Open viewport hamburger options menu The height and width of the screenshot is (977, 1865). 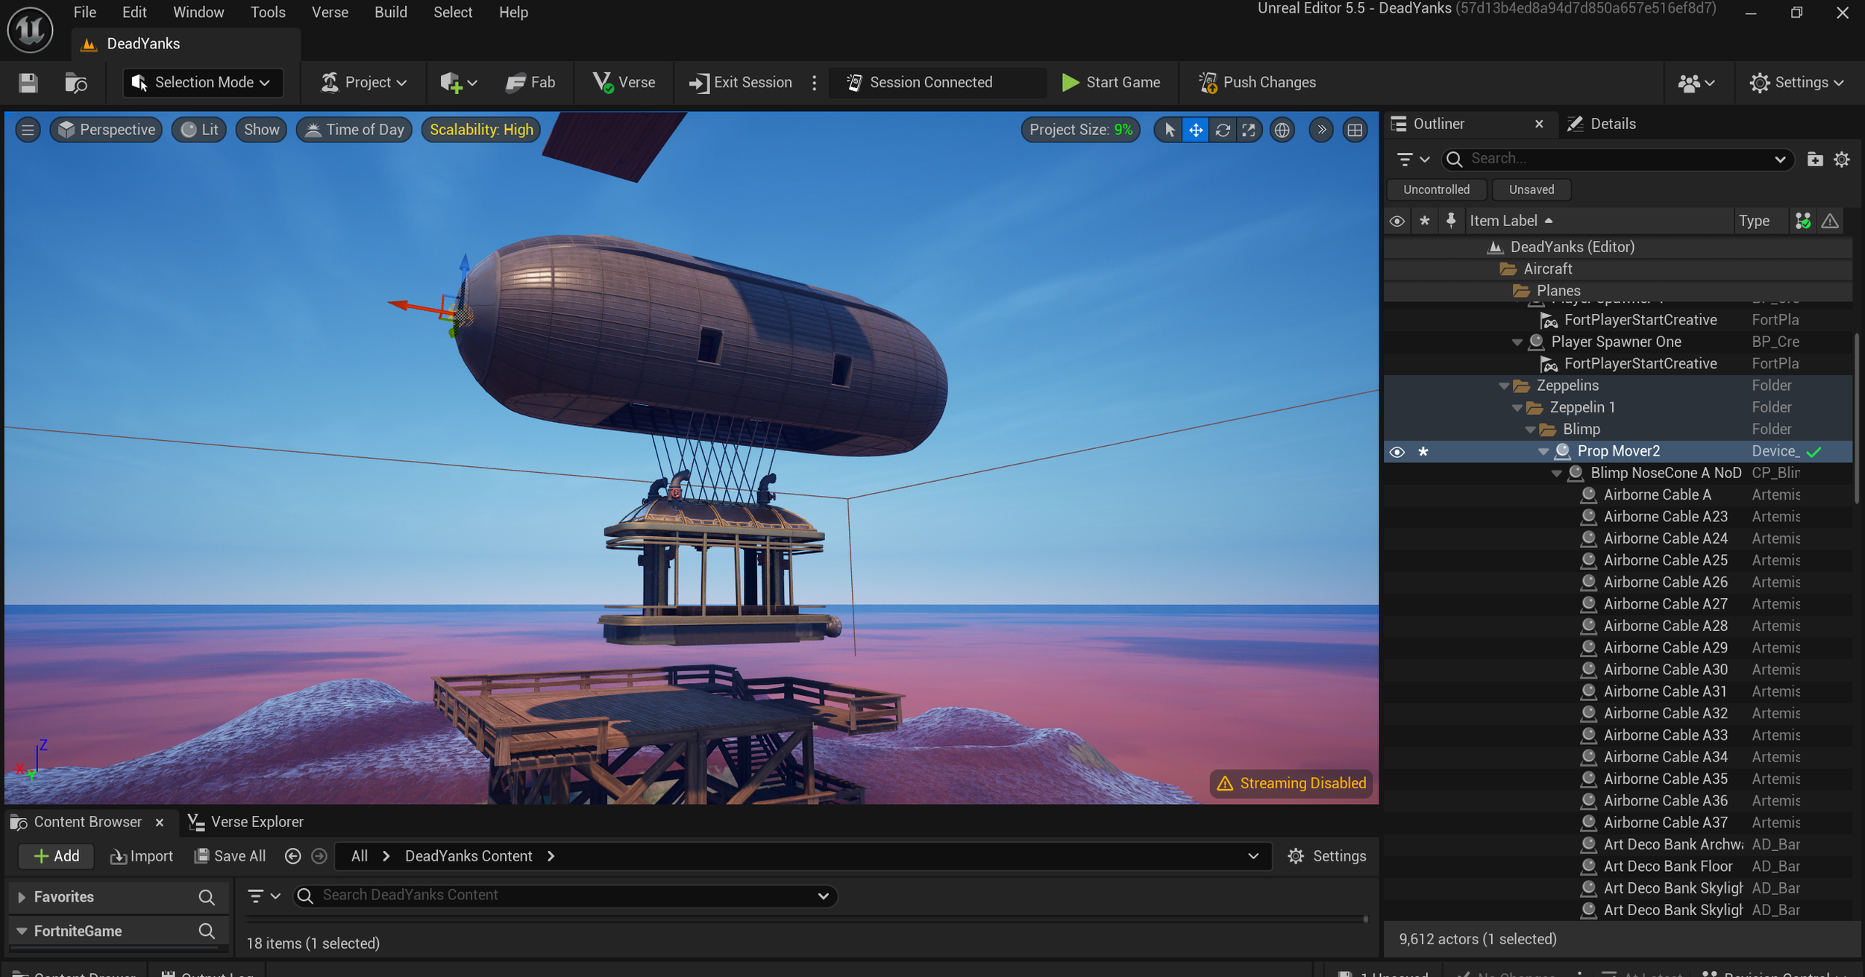(x=28, y=130)
